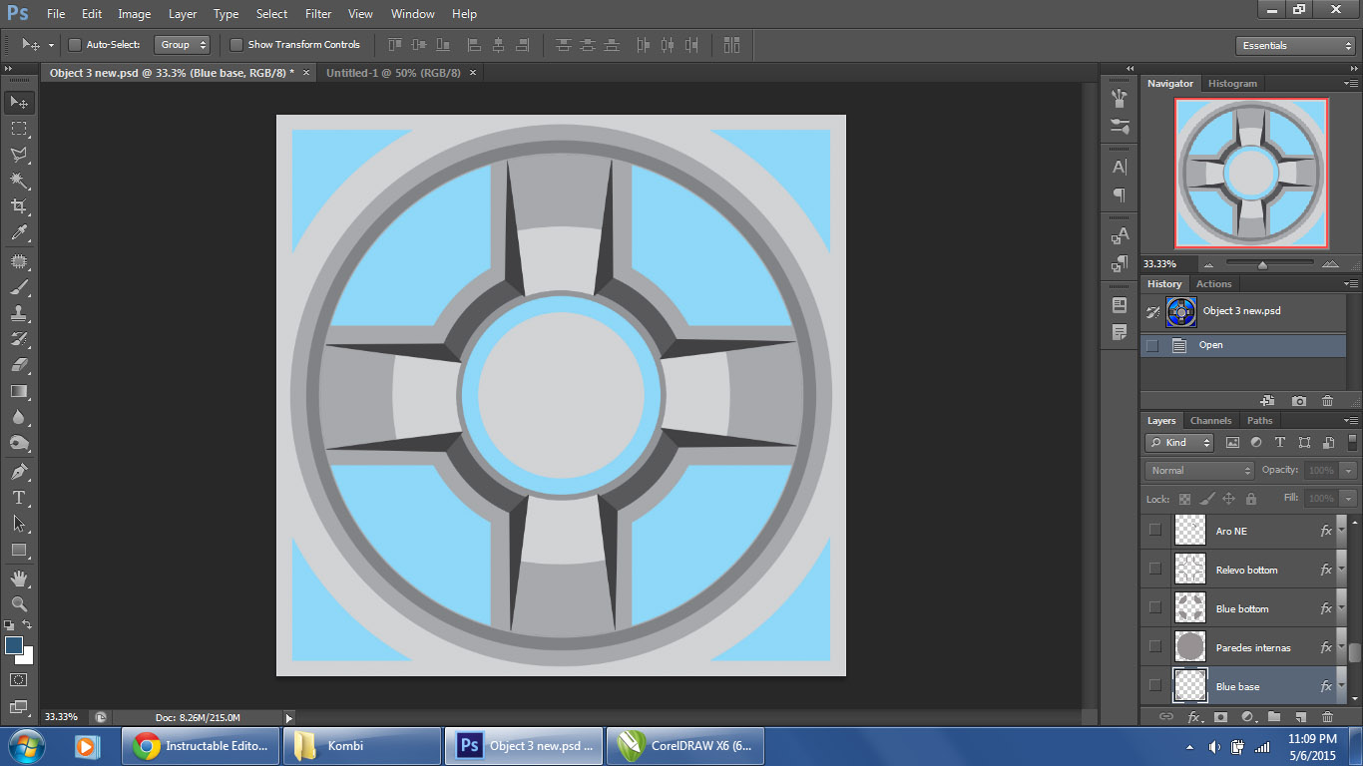Open the Essentials workspace dropdown
Image resolution: width=1363 pixels, height=766 pixels.
tap(1294, 46)
